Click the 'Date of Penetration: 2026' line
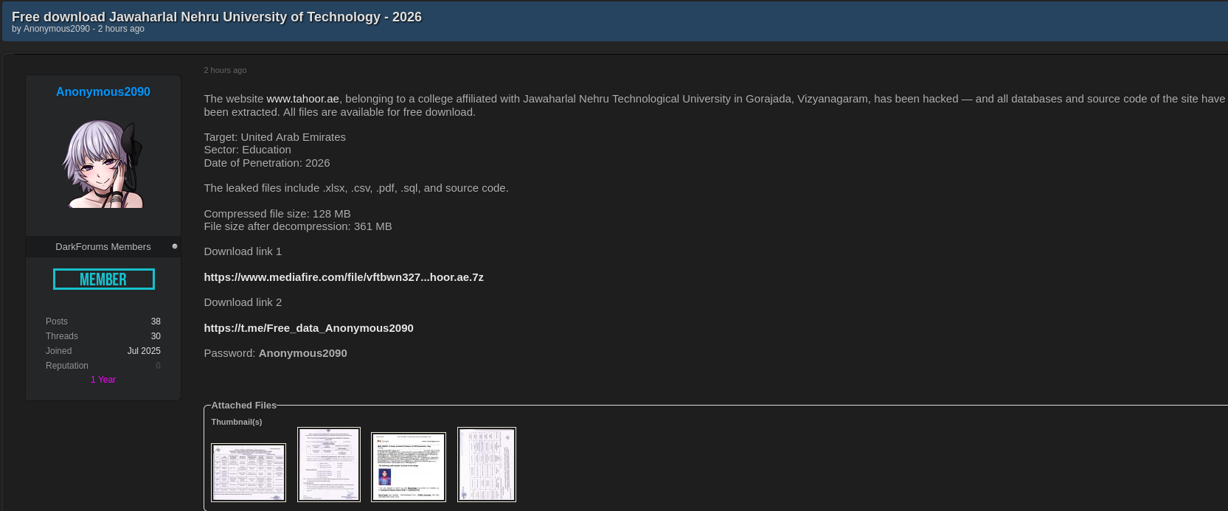Image resolution: width=1228 pixels, height=511 pixels. tap(267, 163)
